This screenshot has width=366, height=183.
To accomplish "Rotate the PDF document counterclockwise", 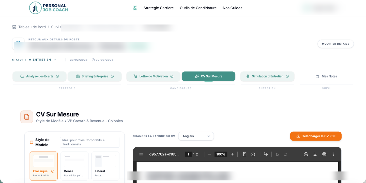I will [x=253, y=154].
